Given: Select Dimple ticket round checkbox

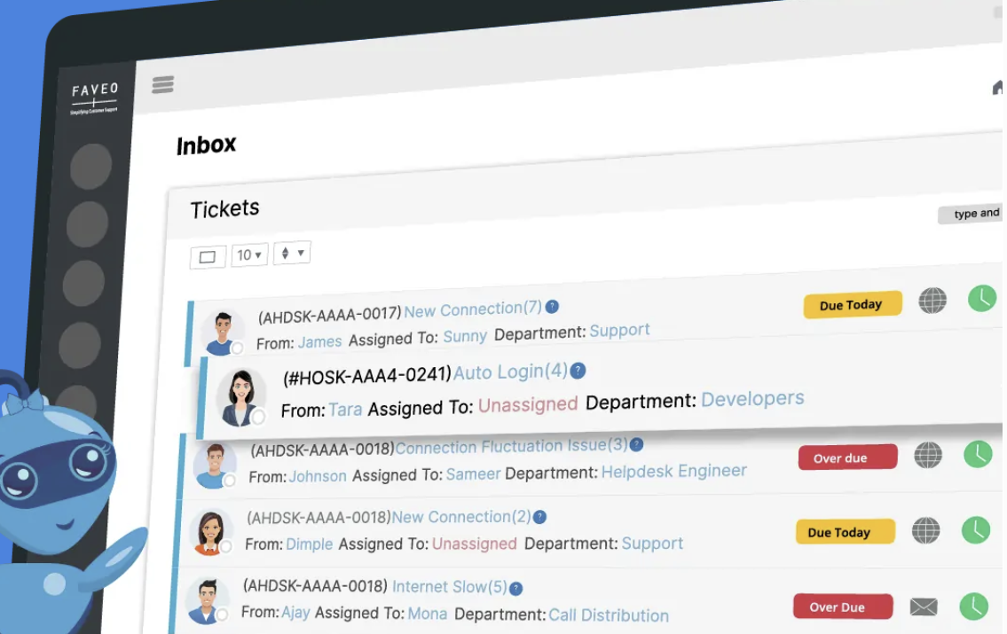Looking at the screenshot, I should tap(225, 547).
